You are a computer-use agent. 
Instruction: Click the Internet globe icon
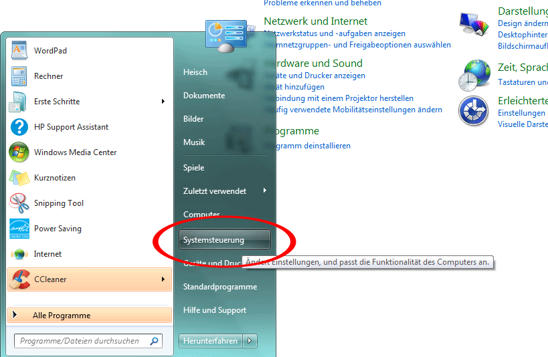19,254
